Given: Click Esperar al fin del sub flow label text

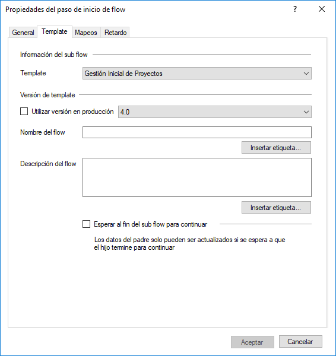Looking at the screenshot, I should coord(150,224).
